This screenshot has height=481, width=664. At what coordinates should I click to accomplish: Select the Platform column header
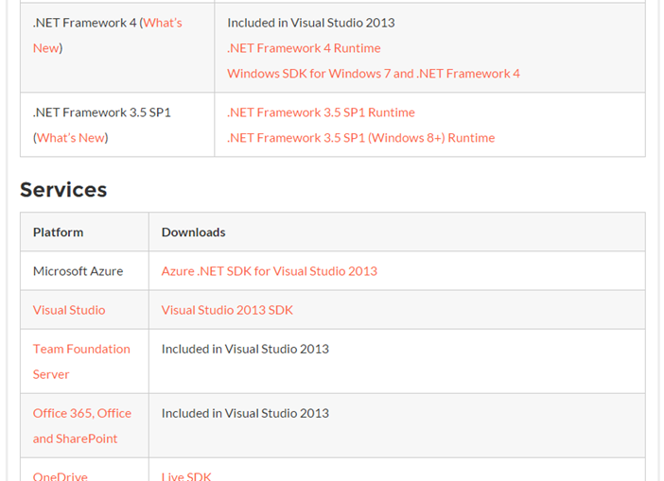pyautogui.click(x=58, y=232)
